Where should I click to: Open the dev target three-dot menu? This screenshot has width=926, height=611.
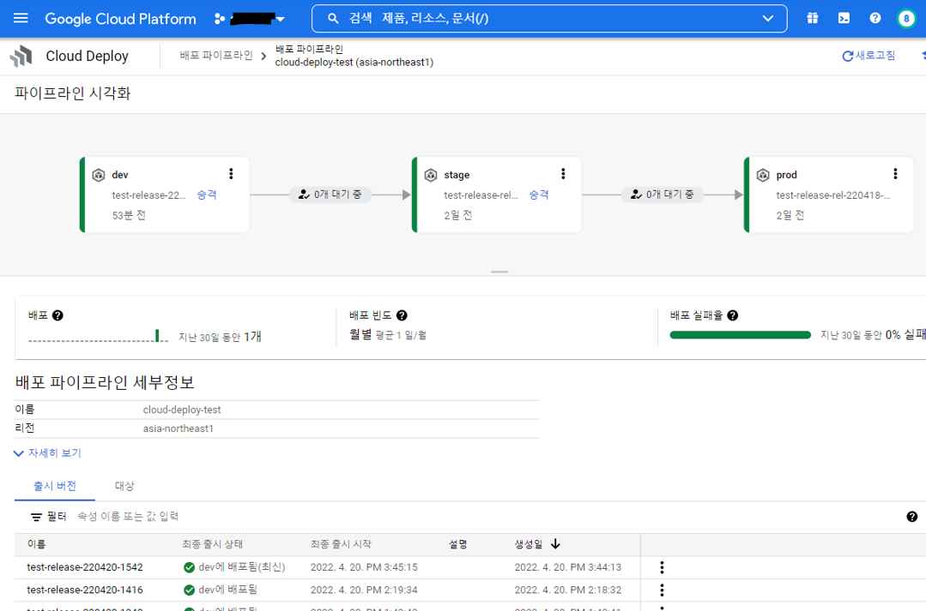(x=231, y=173)
